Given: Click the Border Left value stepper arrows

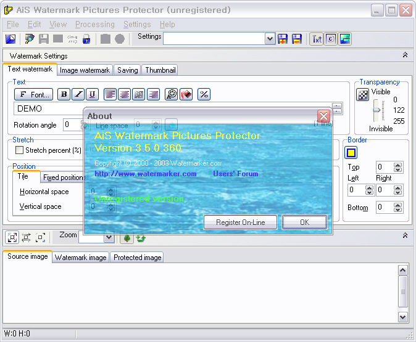Looking at the screenshot, I should point(369,190).
